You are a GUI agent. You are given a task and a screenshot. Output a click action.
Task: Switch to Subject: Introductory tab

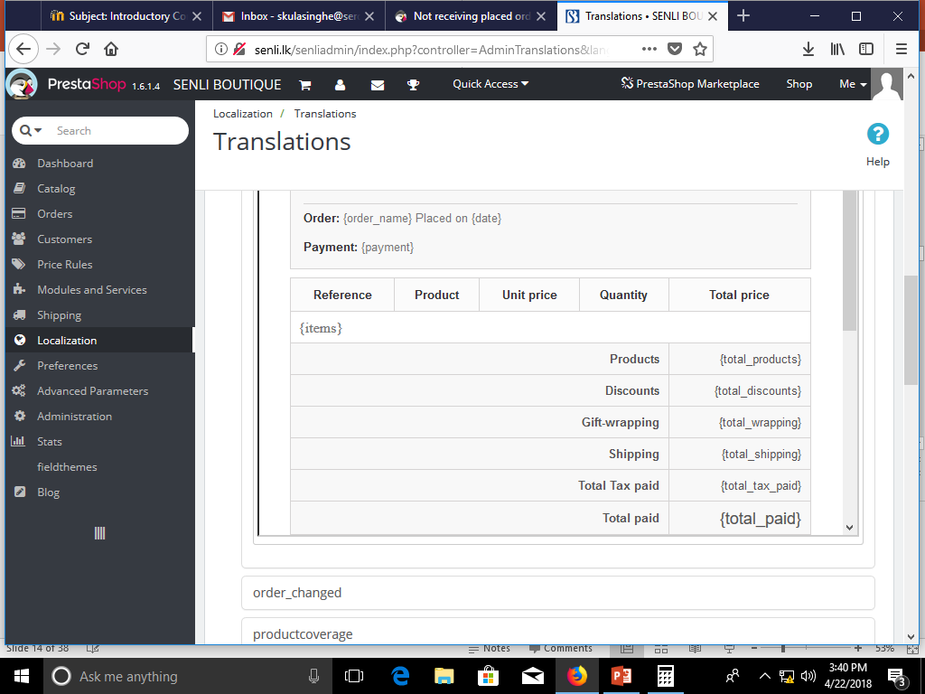(126, 16)
